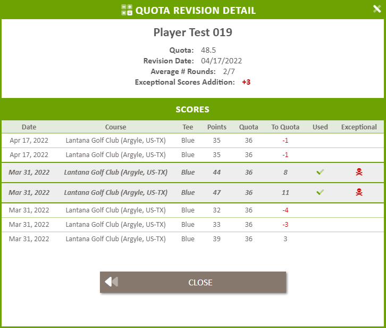Viewport: 386px width, 328px height.
Task: Click the green checkmark in the 44 points row
Action: (x=320, y=172)
